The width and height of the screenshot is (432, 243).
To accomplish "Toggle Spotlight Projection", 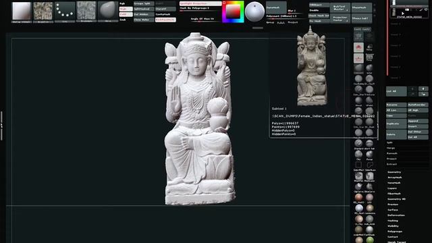I will pyautogui.click(x=200, y=3).
